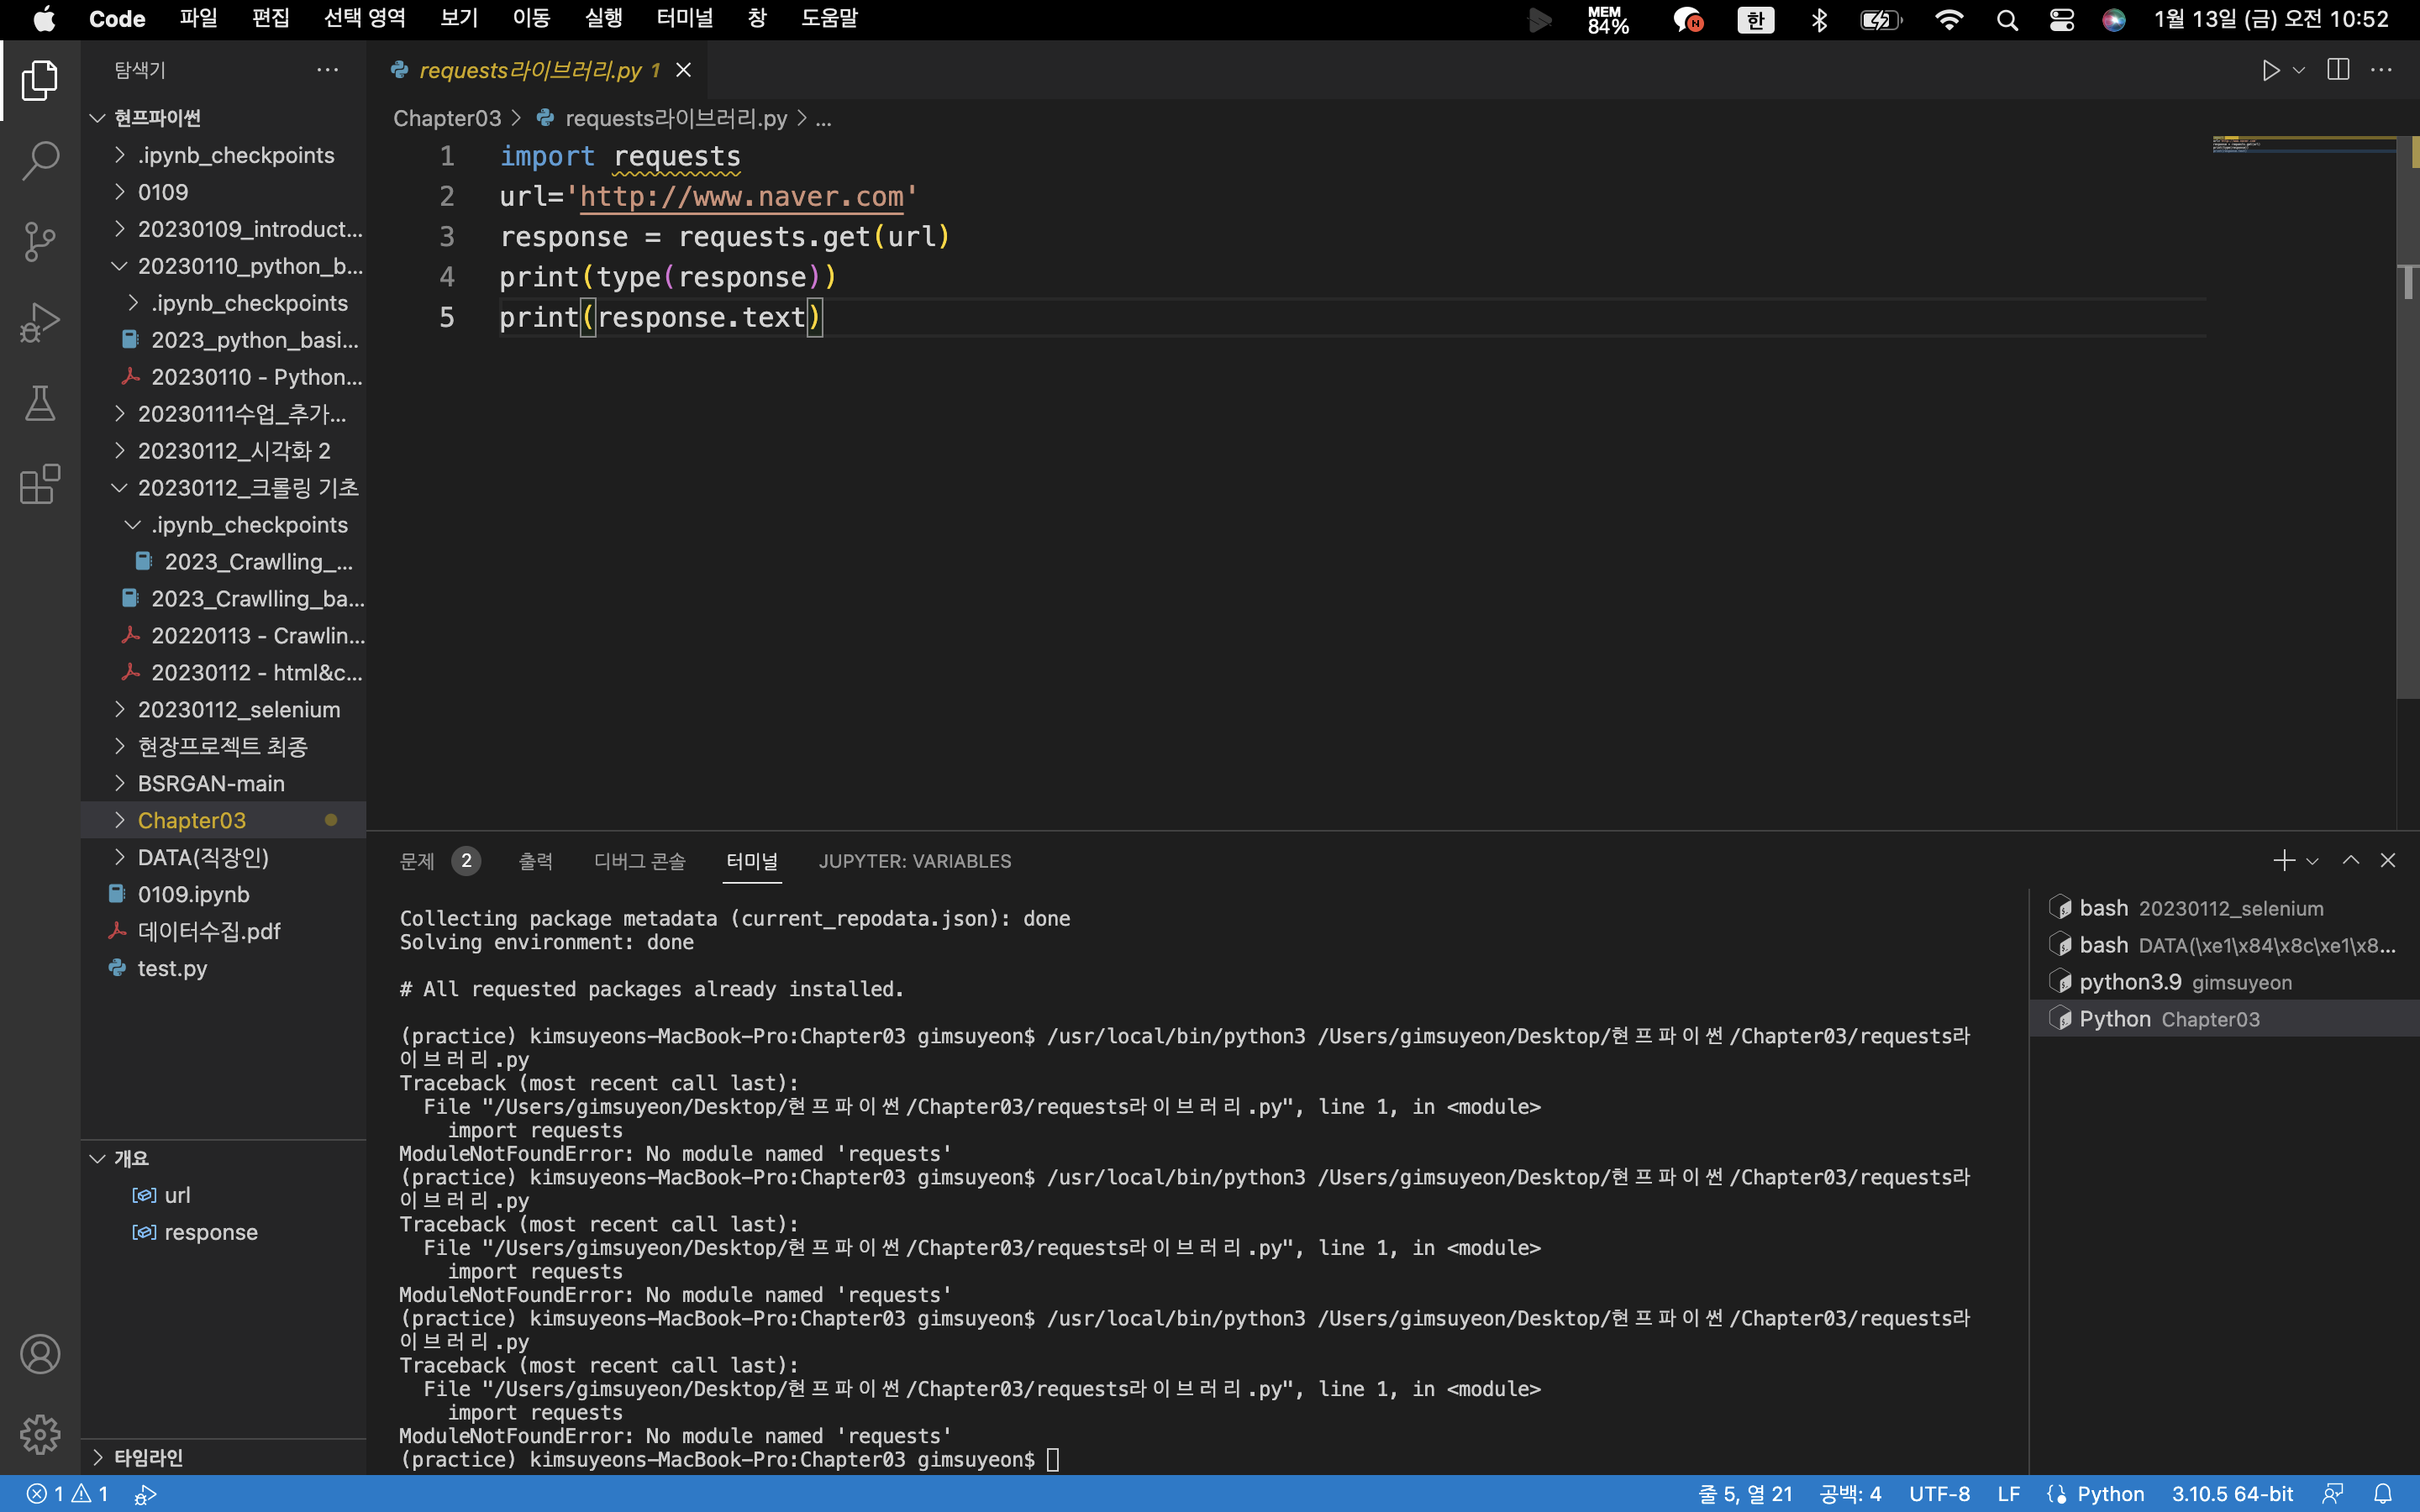Open the Explorer view in activity bar
Screen dimensions: 2420x1512
coord(40,80)
